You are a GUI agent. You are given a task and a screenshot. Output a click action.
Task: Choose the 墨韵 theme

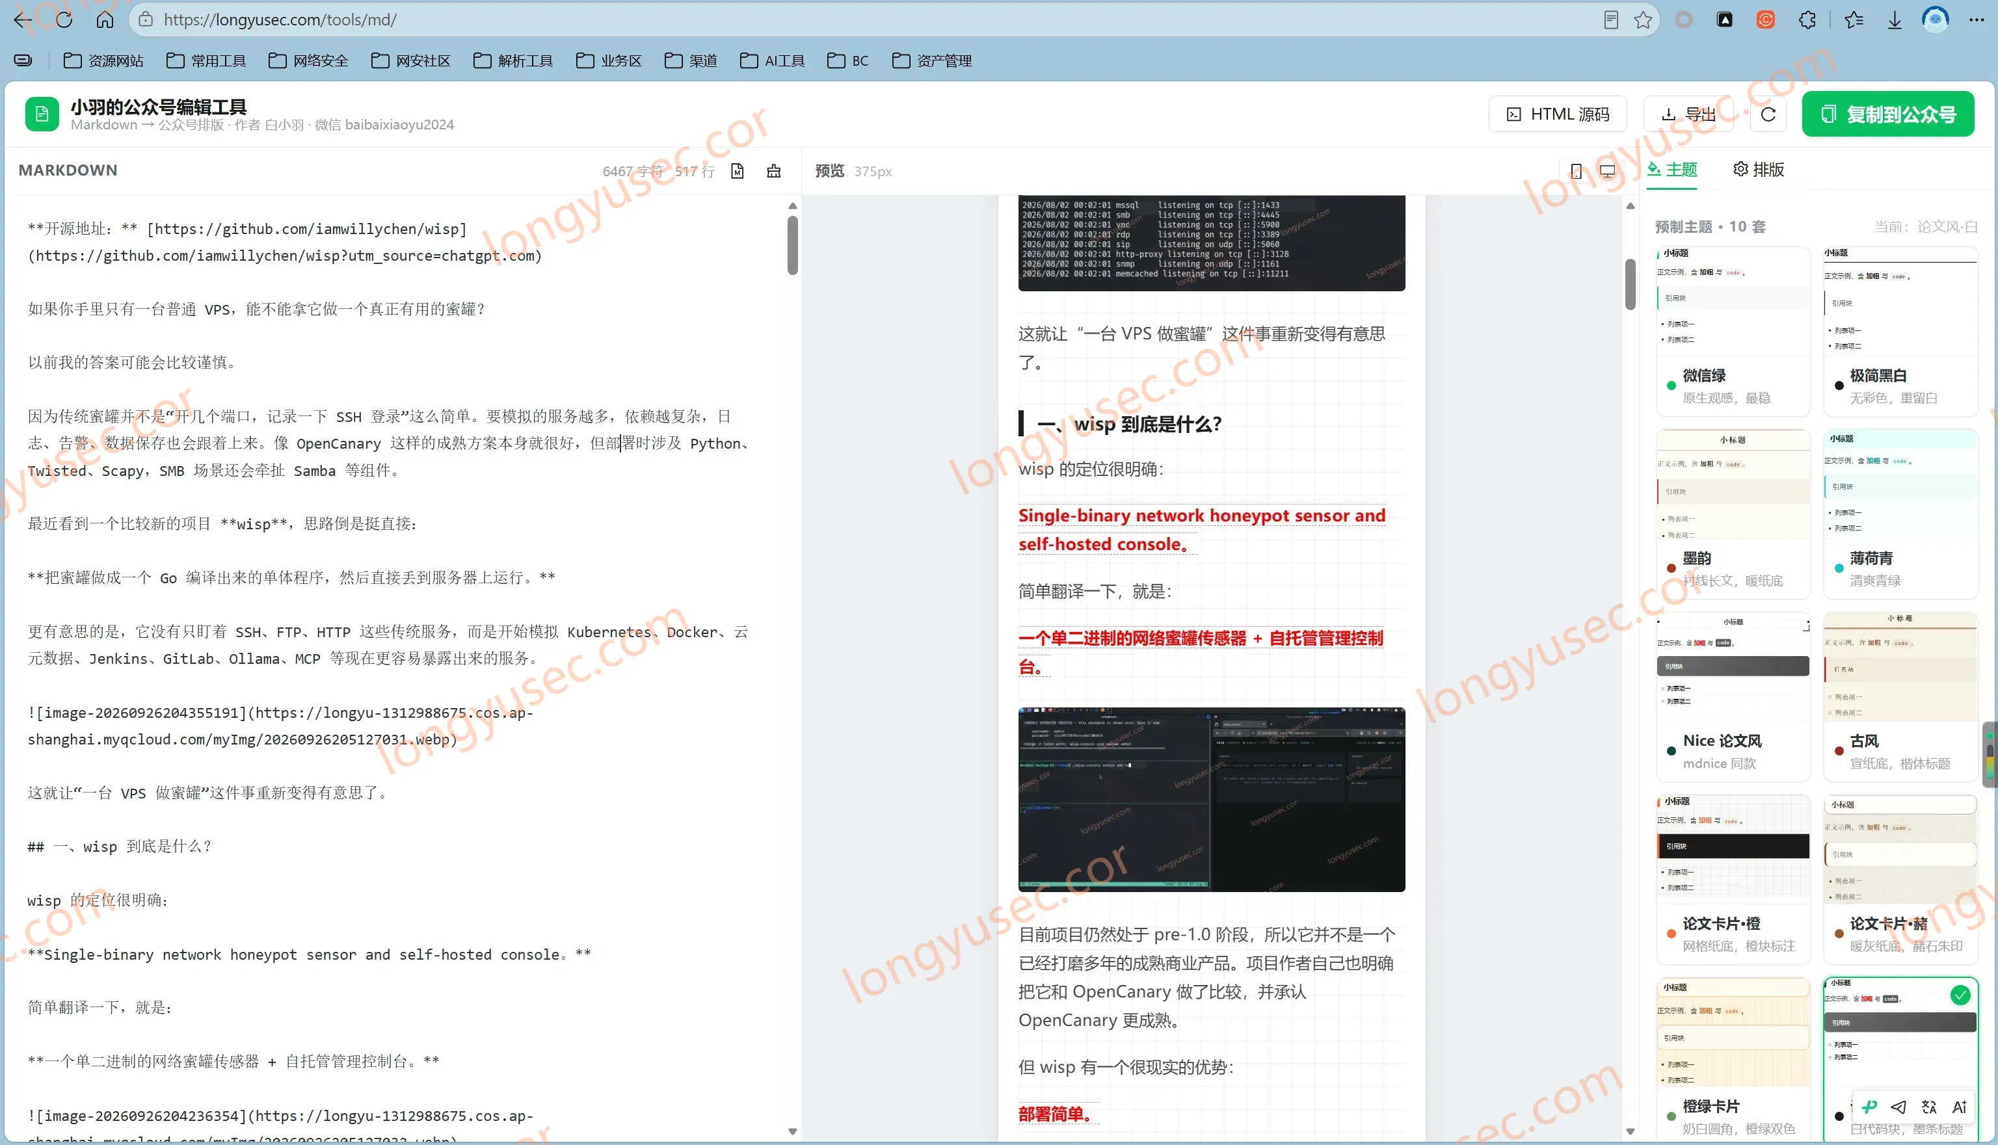pos(1733,514)
